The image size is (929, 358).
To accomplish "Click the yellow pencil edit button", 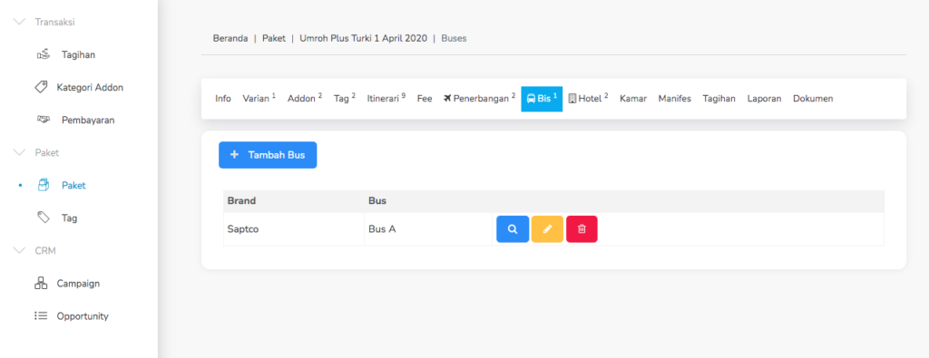I will tap(547, 229).
